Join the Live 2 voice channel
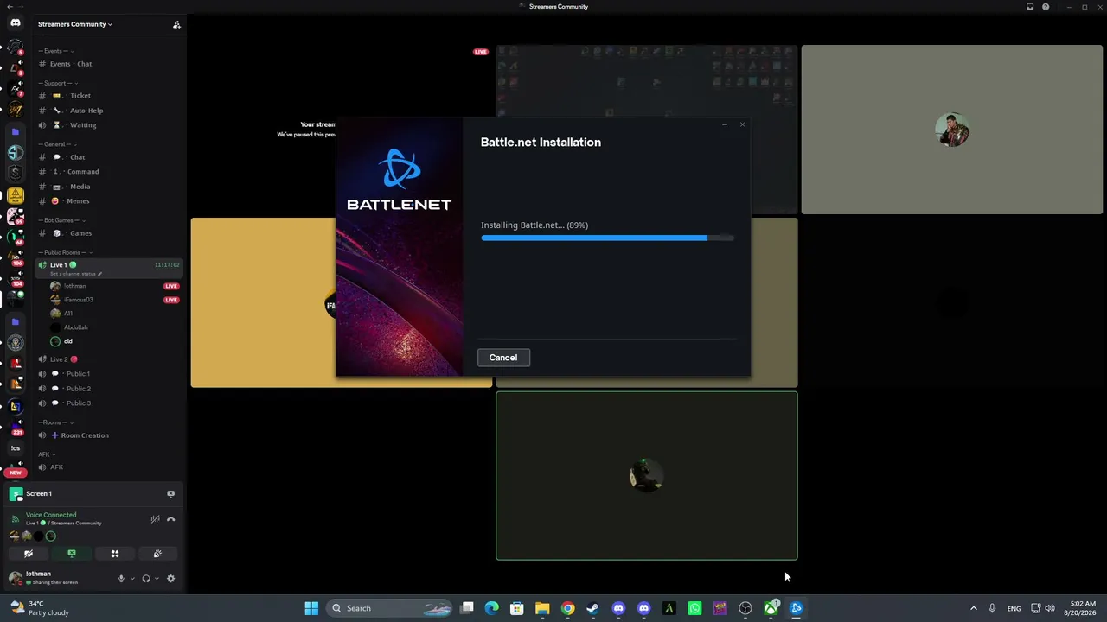Viewport: 1107px width, 622px height. click(109, 359)
